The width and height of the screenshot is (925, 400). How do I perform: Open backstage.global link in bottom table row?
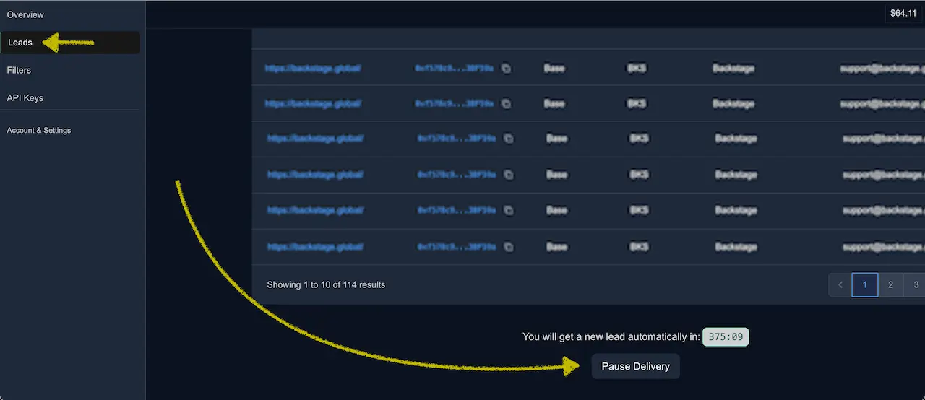[x=315, y=247]
